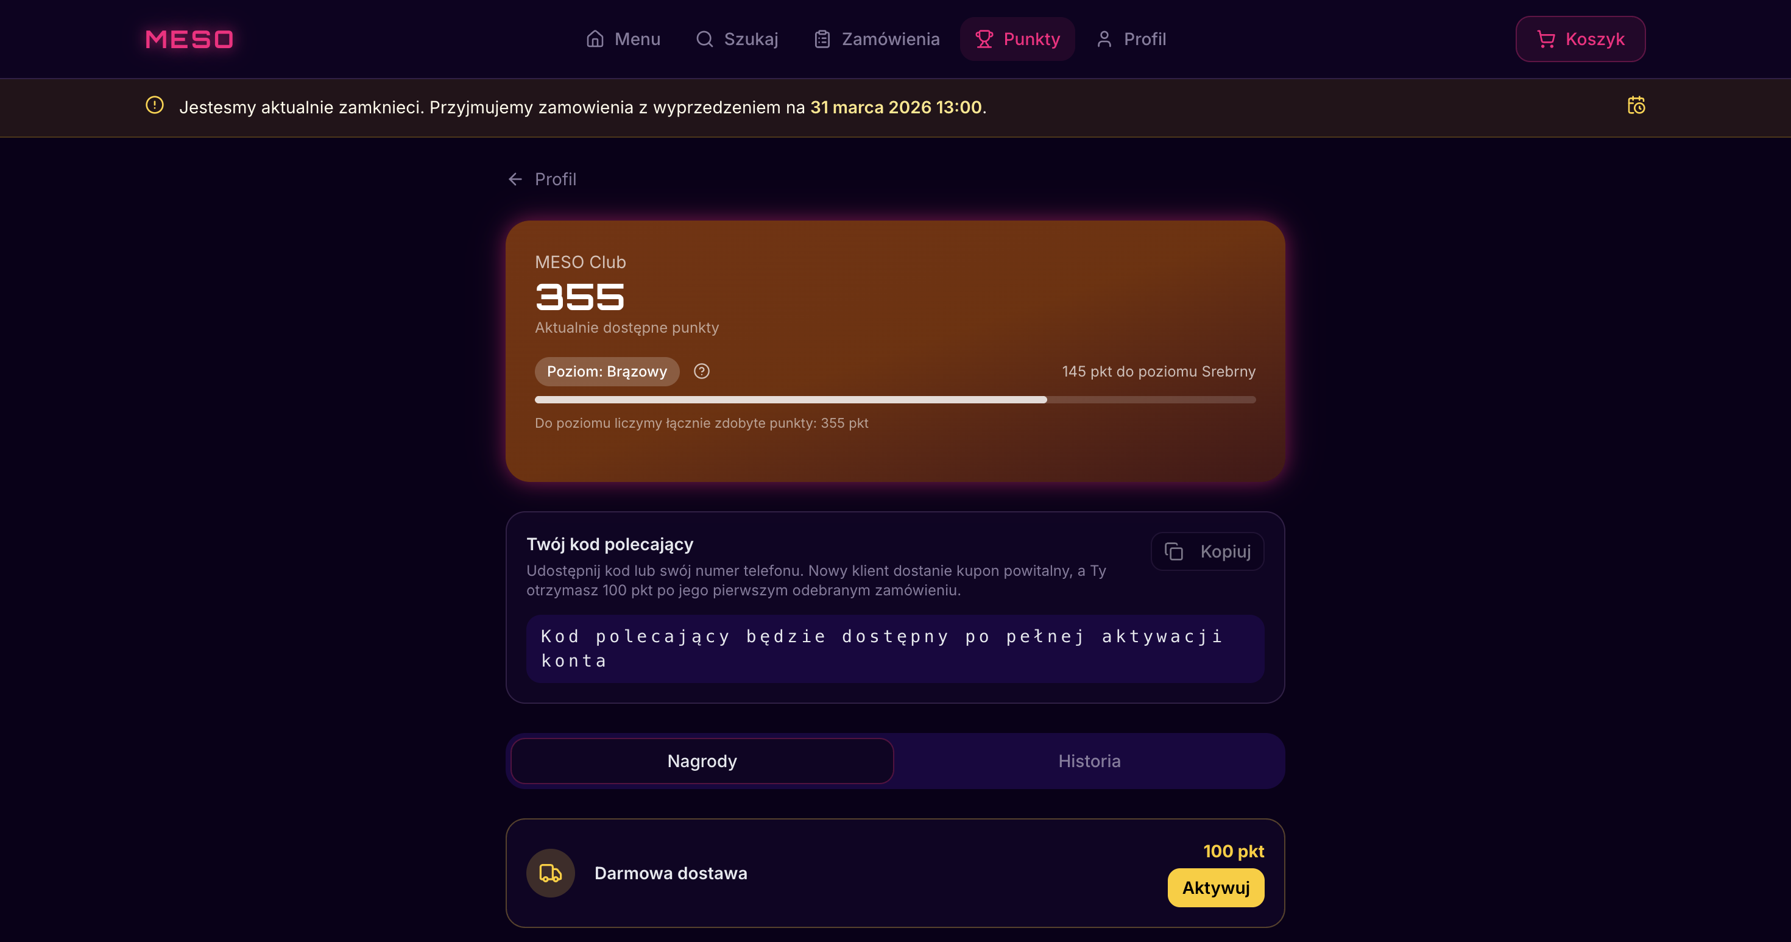1791x942 pixels.
Task: Click the level help question mark icon
Action: tap(702, 371)
